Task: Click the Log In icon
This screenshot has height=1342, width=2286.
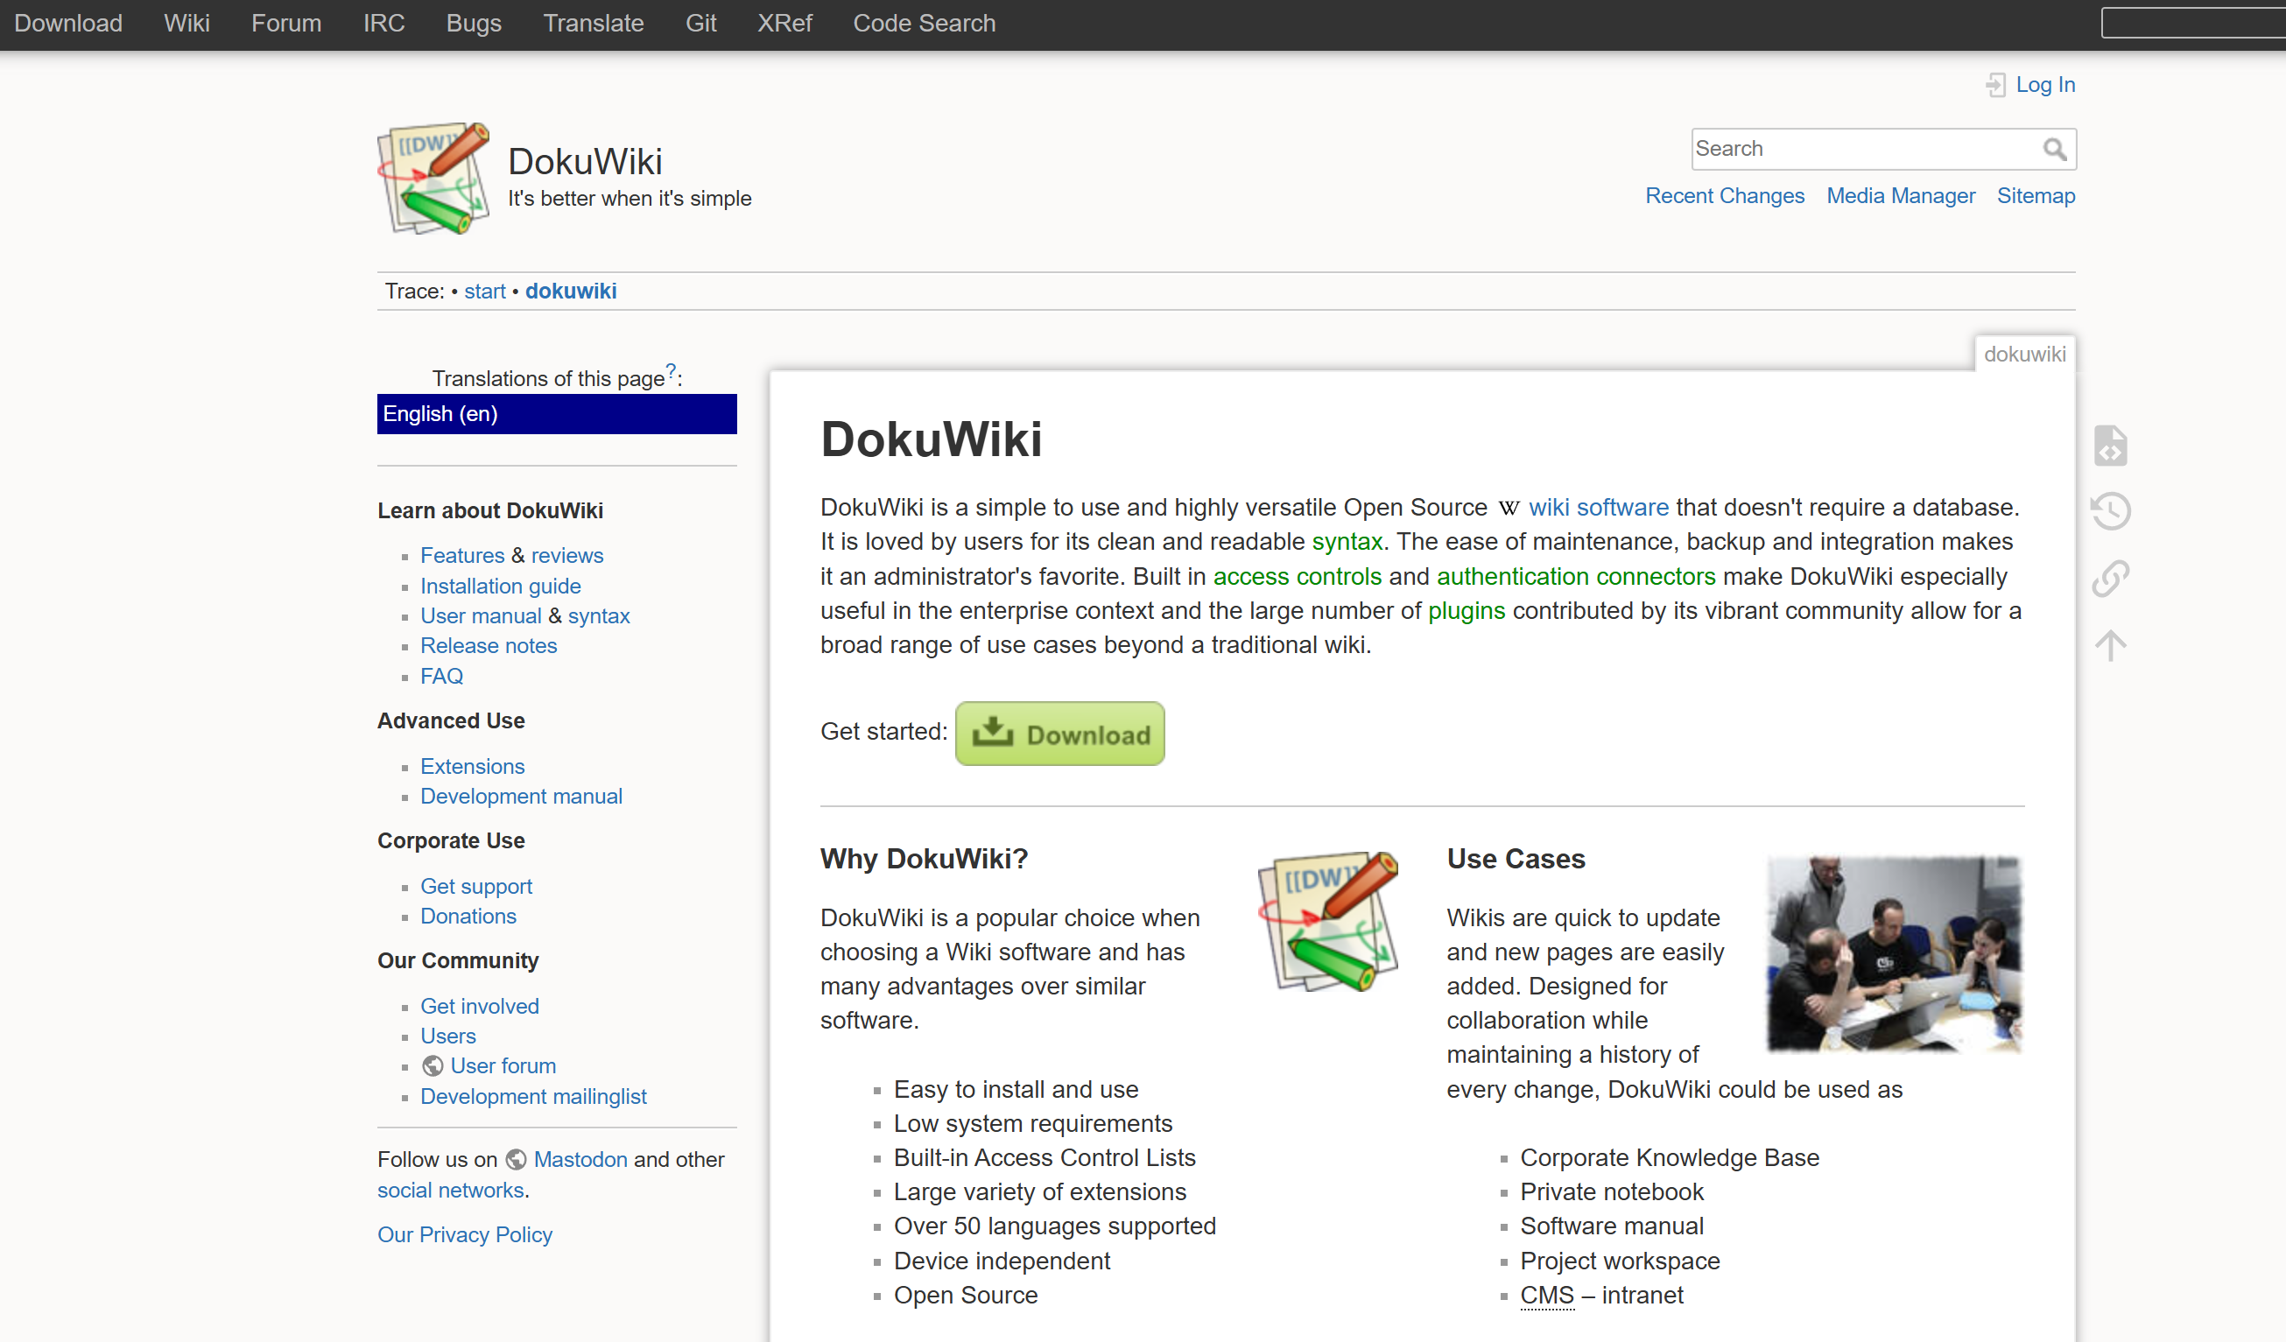Action: (1994, 84)
